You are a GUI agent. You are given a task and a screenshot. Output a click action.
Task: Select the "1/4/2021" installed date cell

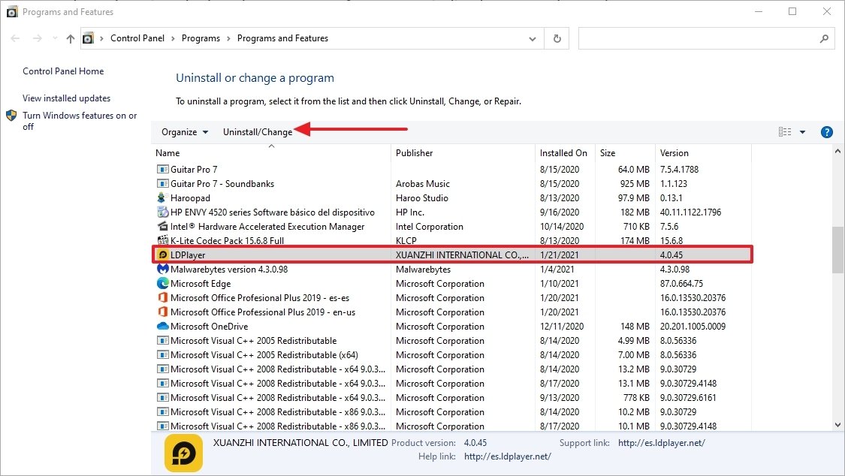(x=557, y=269)
